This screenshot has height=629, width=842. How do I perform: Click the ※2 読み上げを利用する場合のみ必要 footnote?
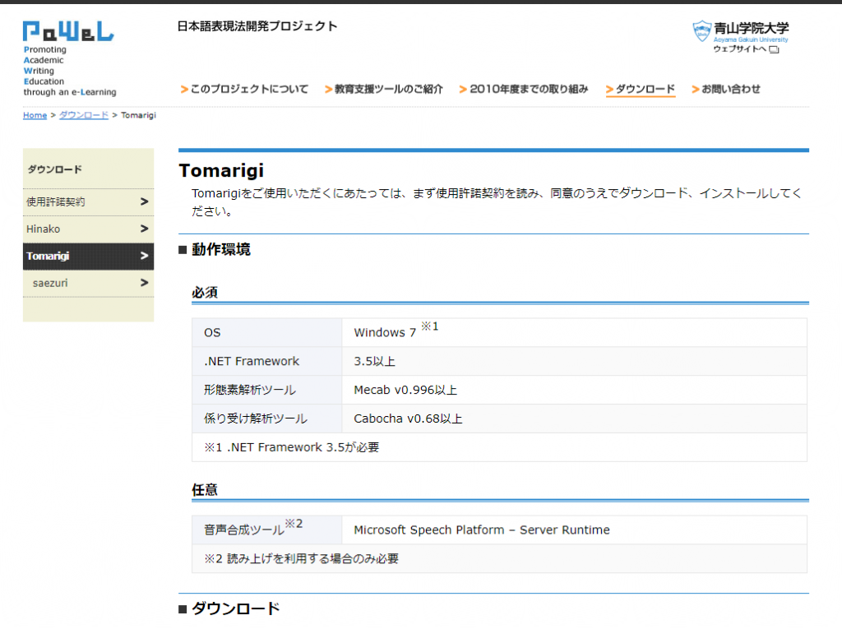pos(499,558)
